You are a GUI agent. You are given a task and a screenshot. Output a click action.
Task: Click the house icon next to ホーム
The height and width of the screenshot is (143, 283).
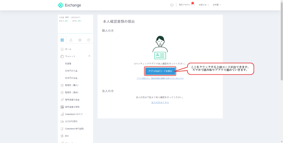click(62, 49)
